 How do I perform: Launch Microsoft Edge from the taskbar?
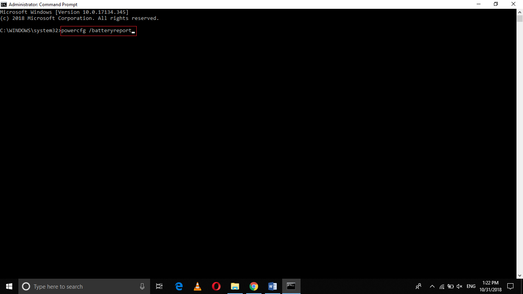tap(179, 286)
